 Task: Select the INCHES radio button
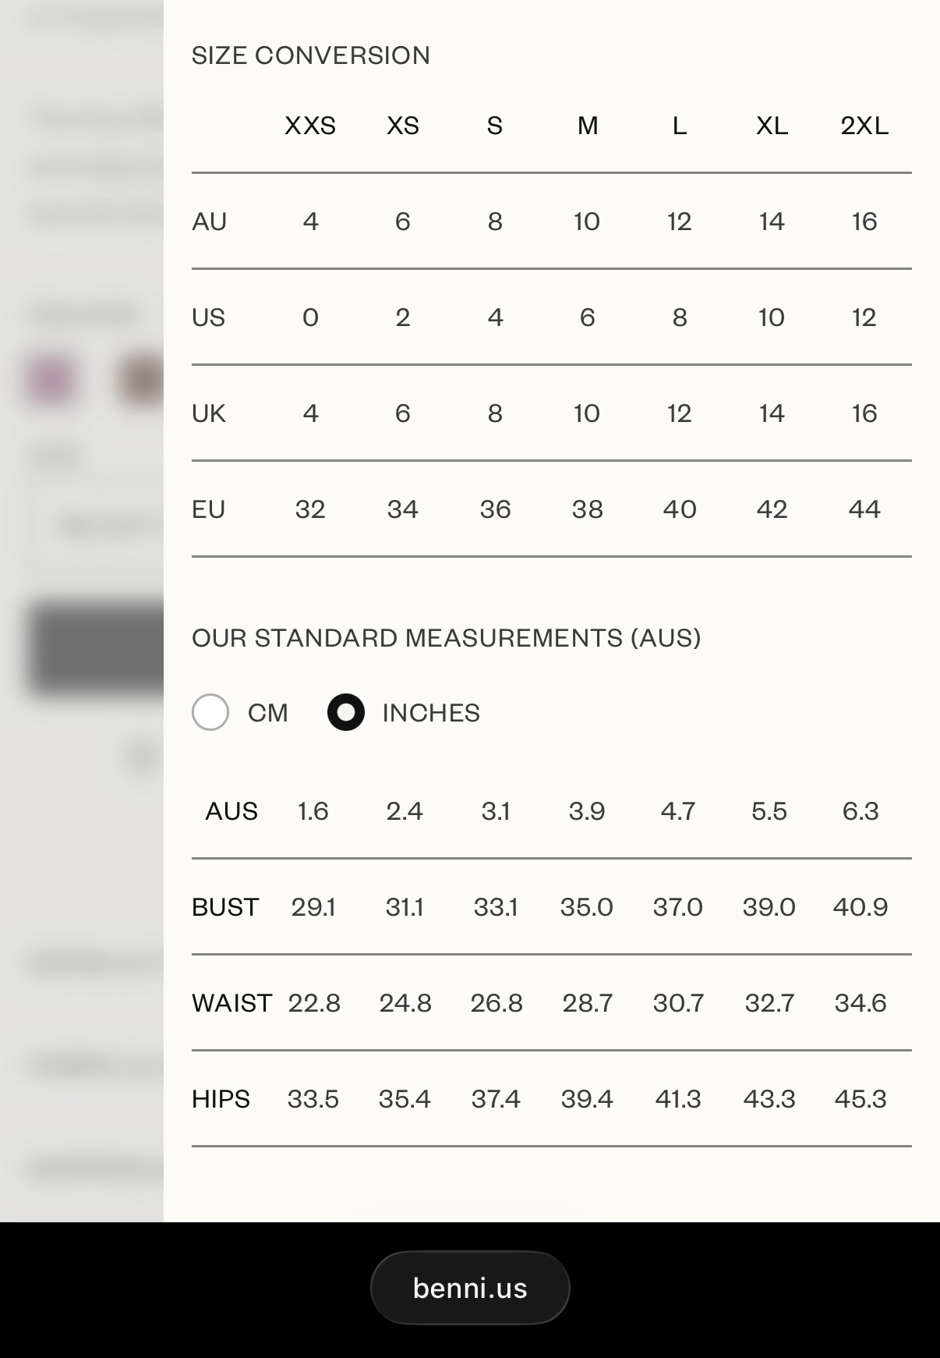[346, 712]
